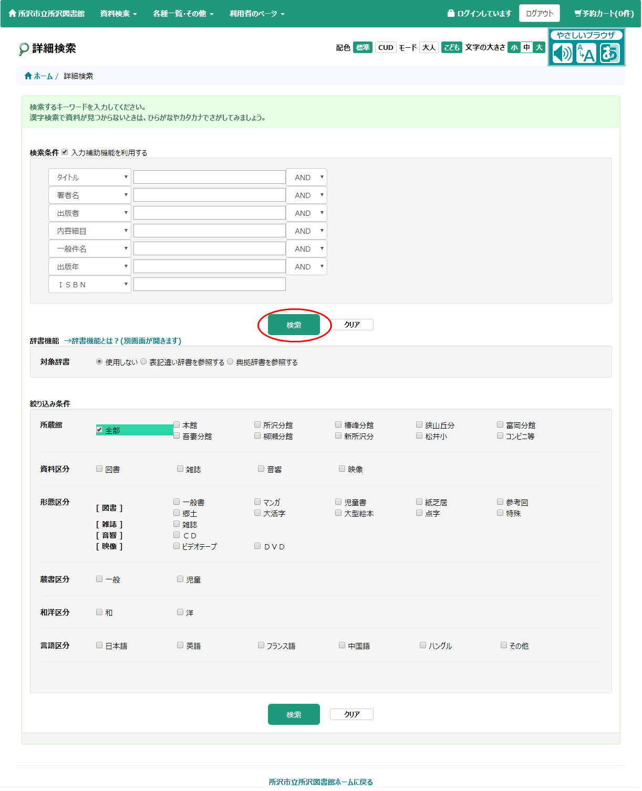
Task: Open the ISBN field type dropdown
Action: [x=89, y=285]
